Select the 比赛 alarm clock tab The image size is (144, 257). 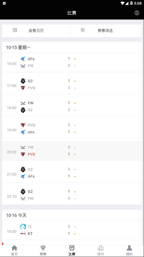click(72, 251)
